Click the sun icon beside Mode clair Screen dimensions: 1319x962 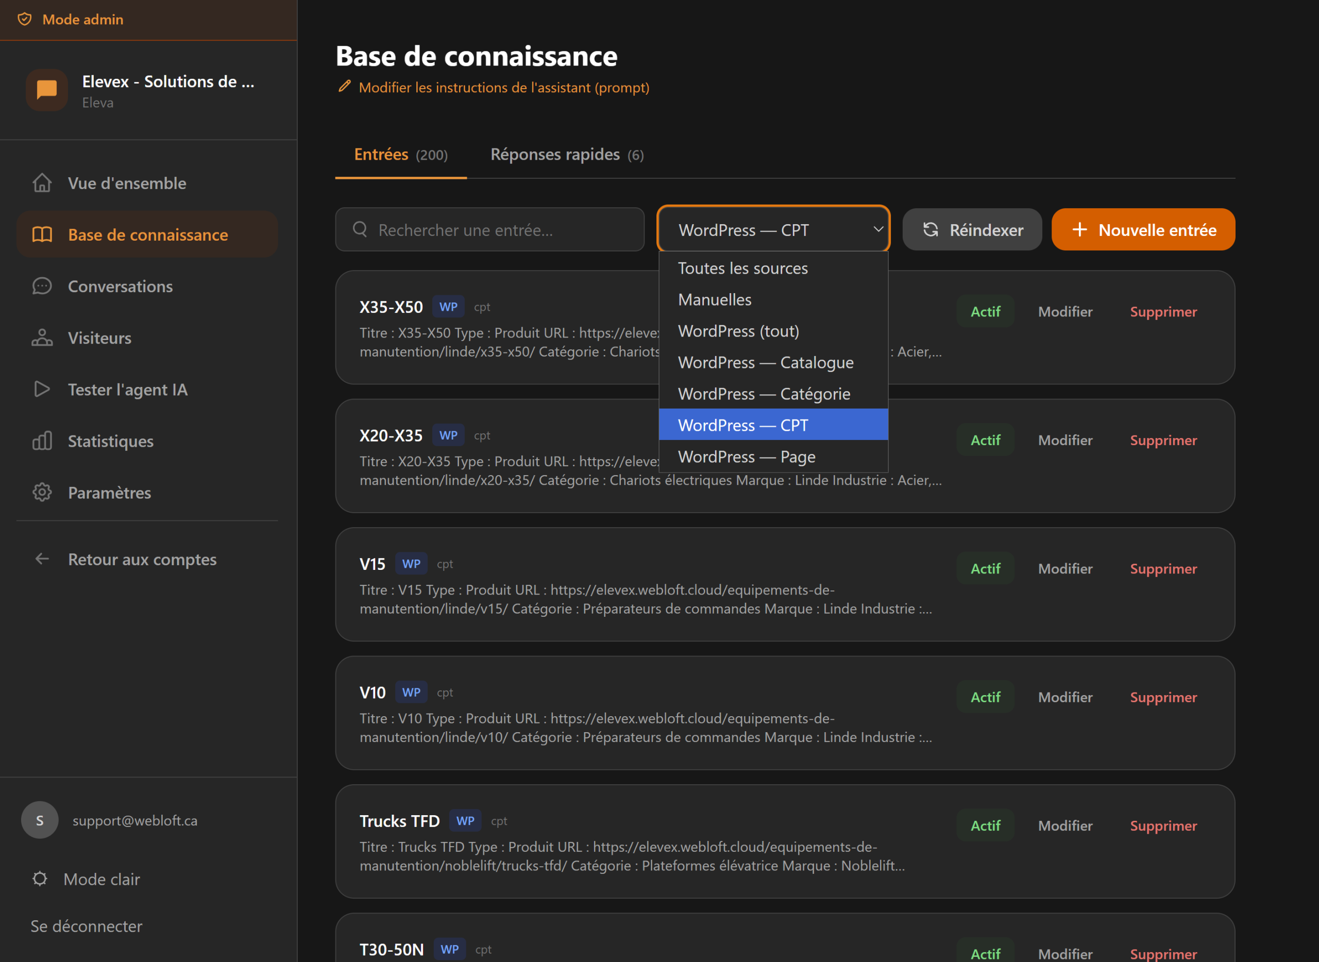pyautogui.click(x=40, y=879)
